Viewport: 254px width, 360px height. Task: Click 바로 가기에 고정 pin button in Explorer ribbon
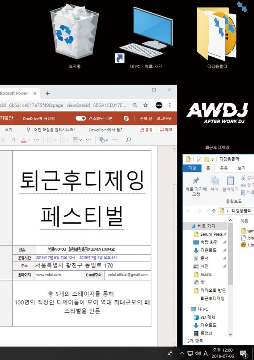pyautogui.click(x=196, y=186)
